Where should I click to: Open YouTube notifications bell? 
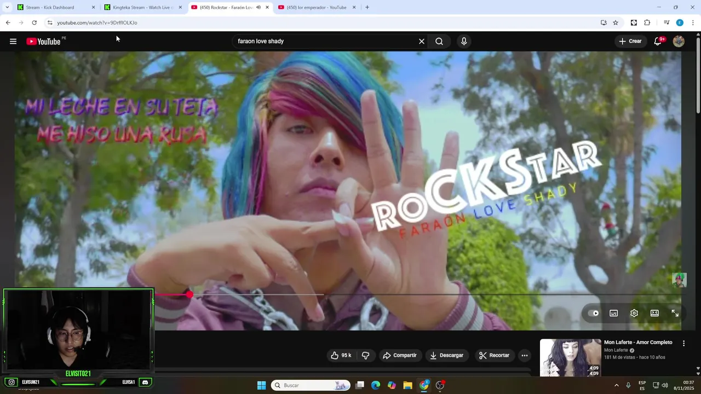point(658,41)
